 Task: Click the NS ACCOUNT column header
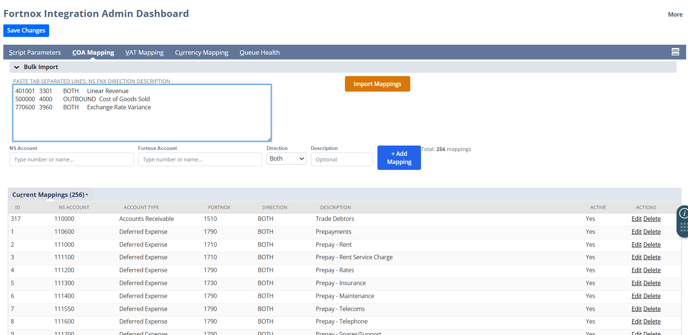coord(74,207)
